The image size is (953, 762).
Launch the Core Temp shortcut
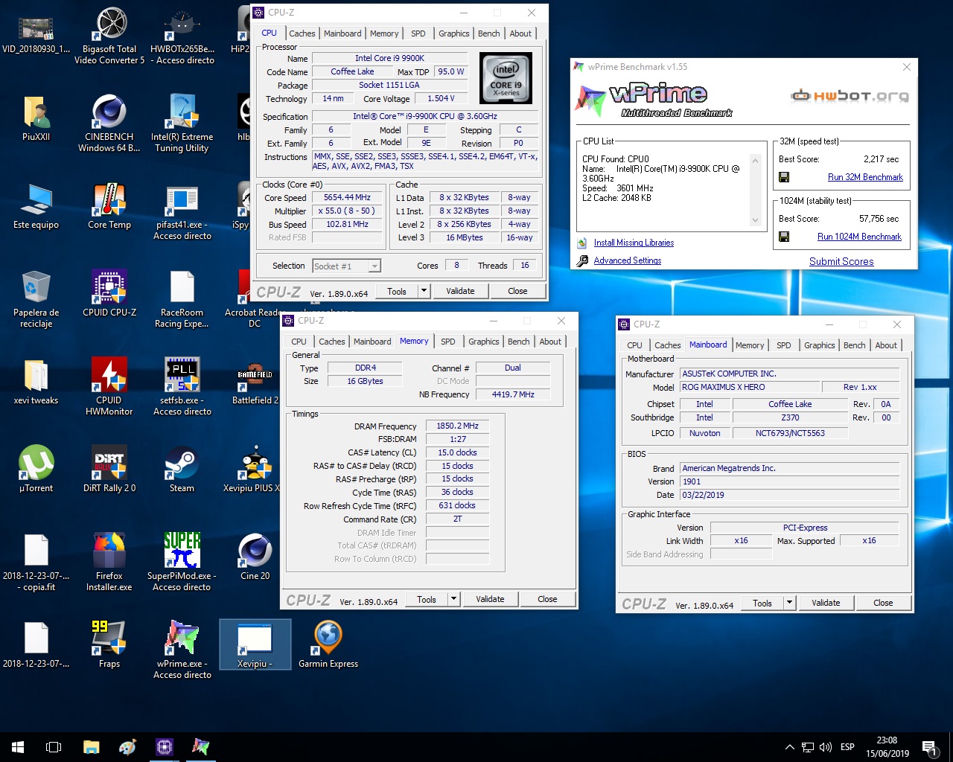pyautogui.click(x=109, y=206)
